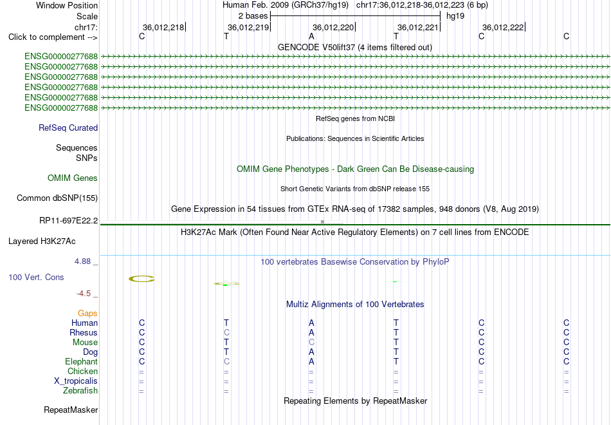Select the Chicken species row label
This screenshot has height=425, width=611.
(82, 371)
